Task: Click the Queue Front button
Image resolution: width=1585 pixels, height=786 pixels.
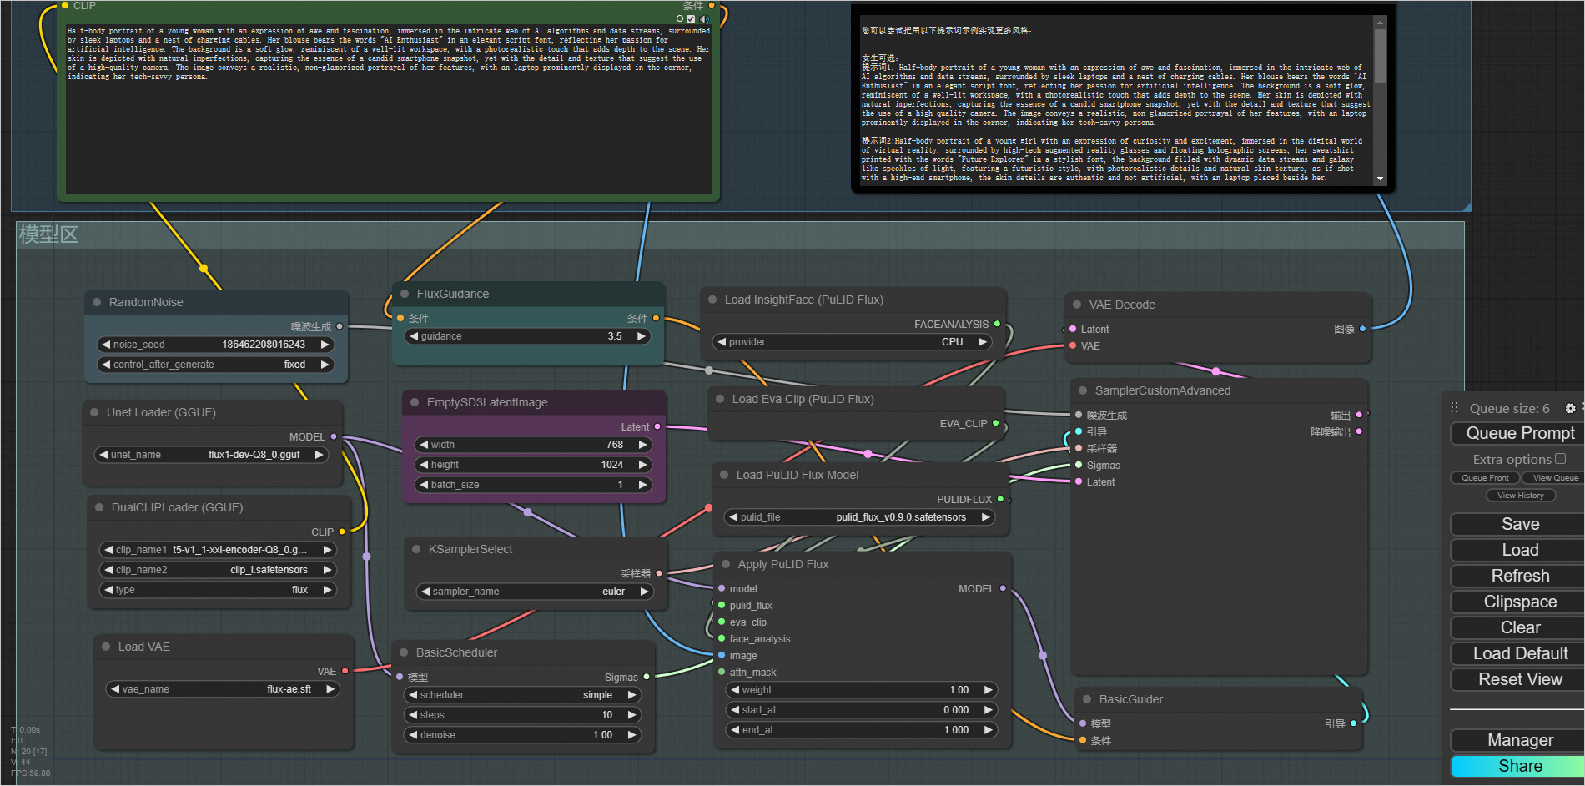Action: 1485,478
